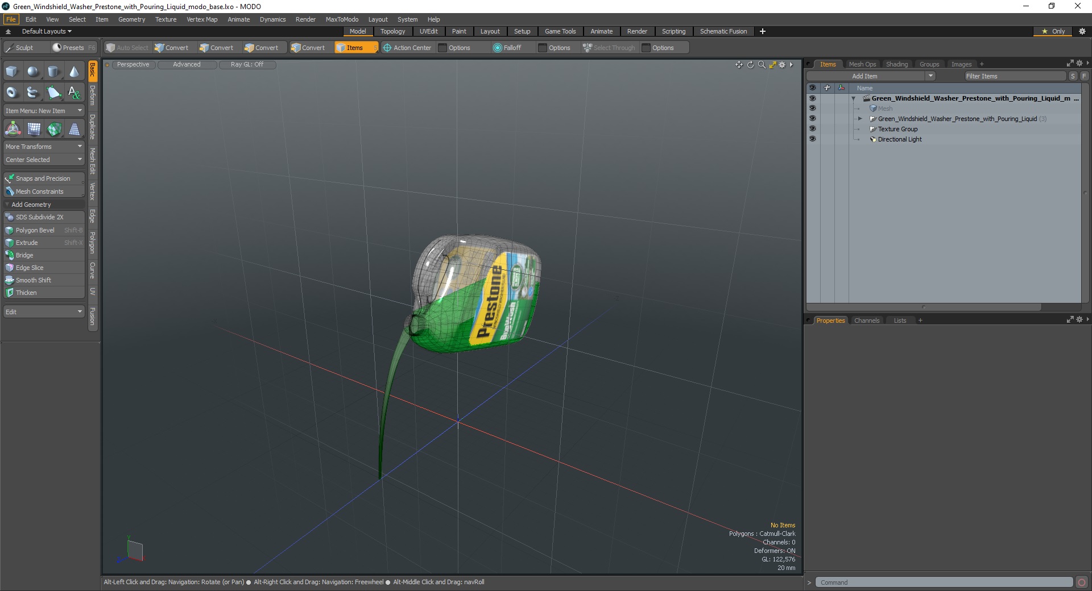Open the Item Menu: New Item dropdown
1092x591 pixels.
tap(44, 111)
